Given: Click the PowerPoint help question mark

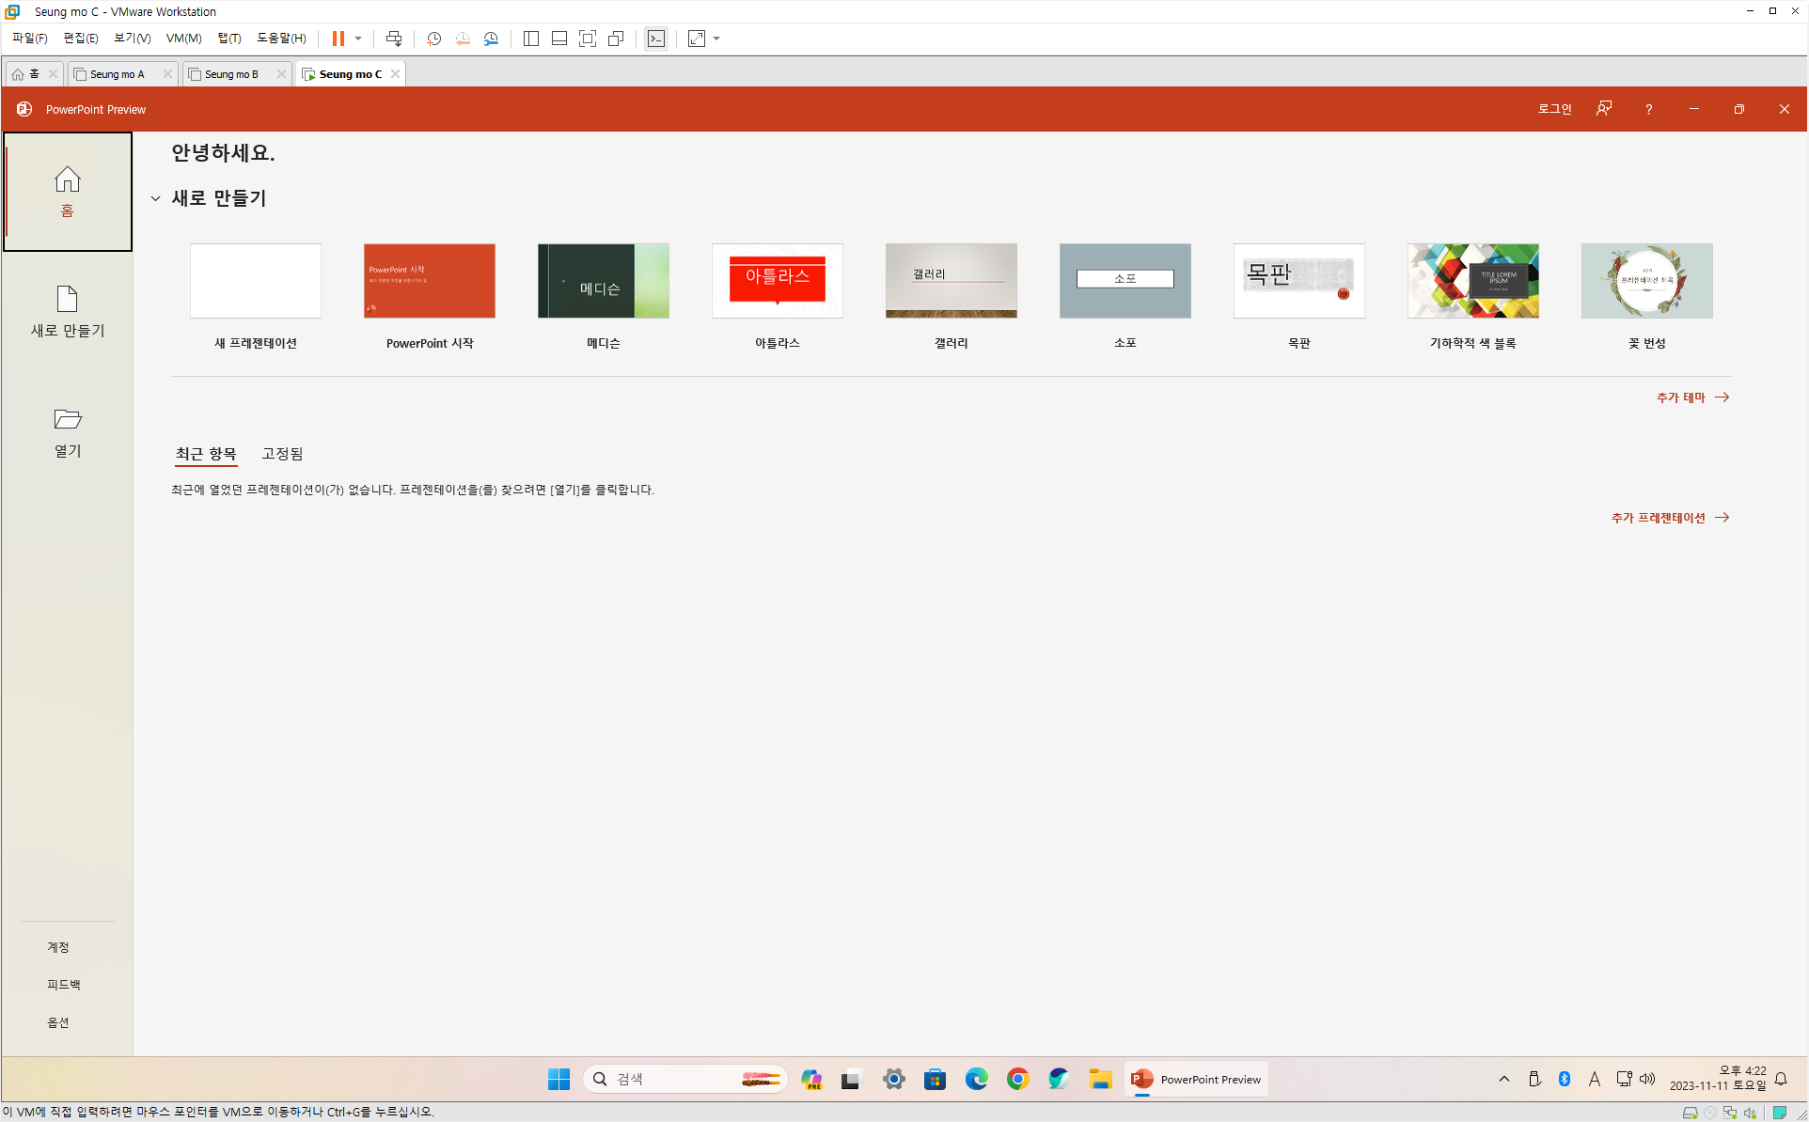Looking at the screenshot, I should 1648,109.
